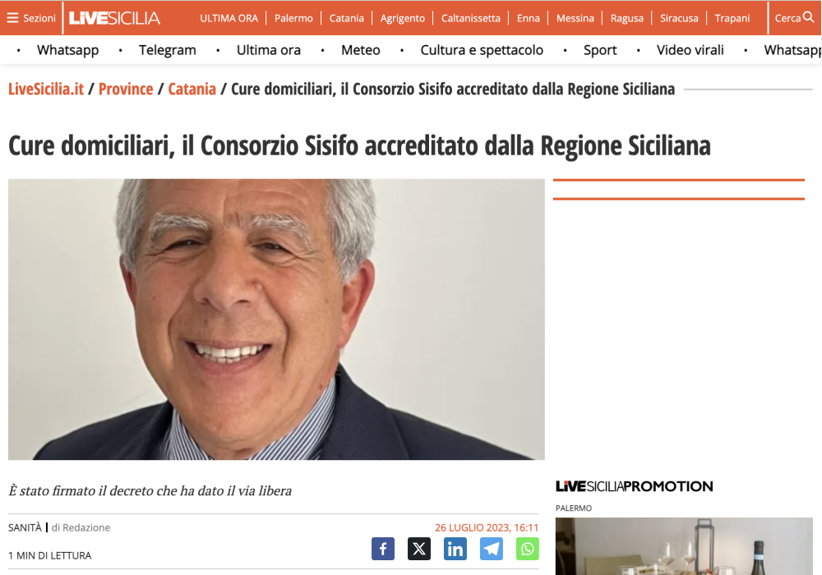The image size is (822, 575).
Task: Click the Province breadcrumb link
Action: (126, 89)
